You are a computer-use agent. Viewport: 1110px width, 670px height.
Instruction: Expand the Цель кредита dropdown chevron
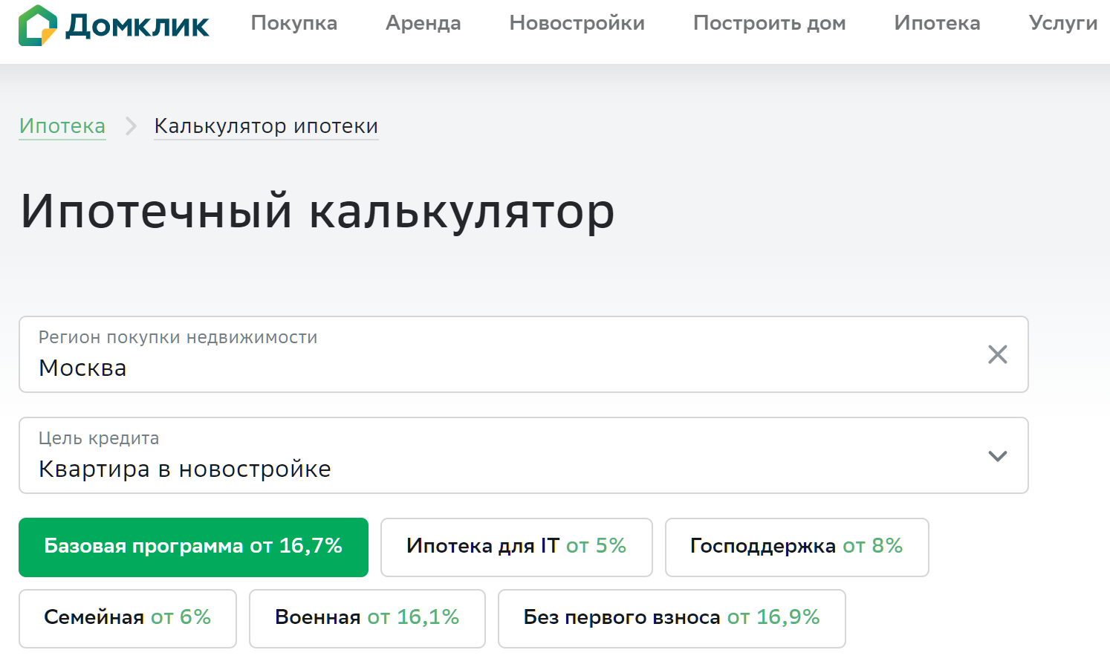(997, 456)
